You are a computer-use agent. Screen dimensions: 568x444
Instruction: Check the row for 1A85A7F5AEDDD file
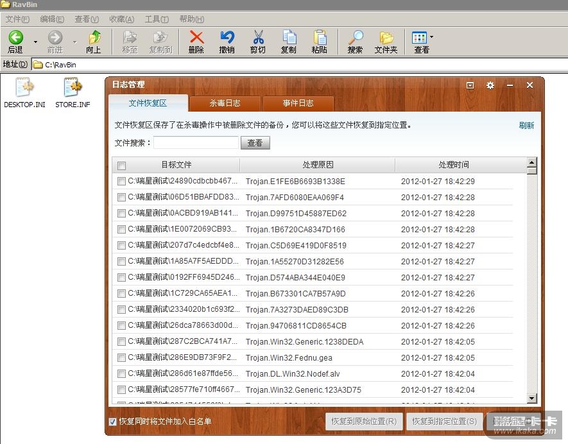click(x=121, y=261)
